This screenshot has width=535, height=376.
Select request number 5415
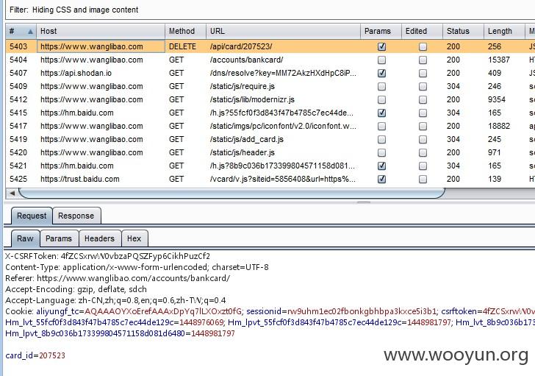click(18, 113)
